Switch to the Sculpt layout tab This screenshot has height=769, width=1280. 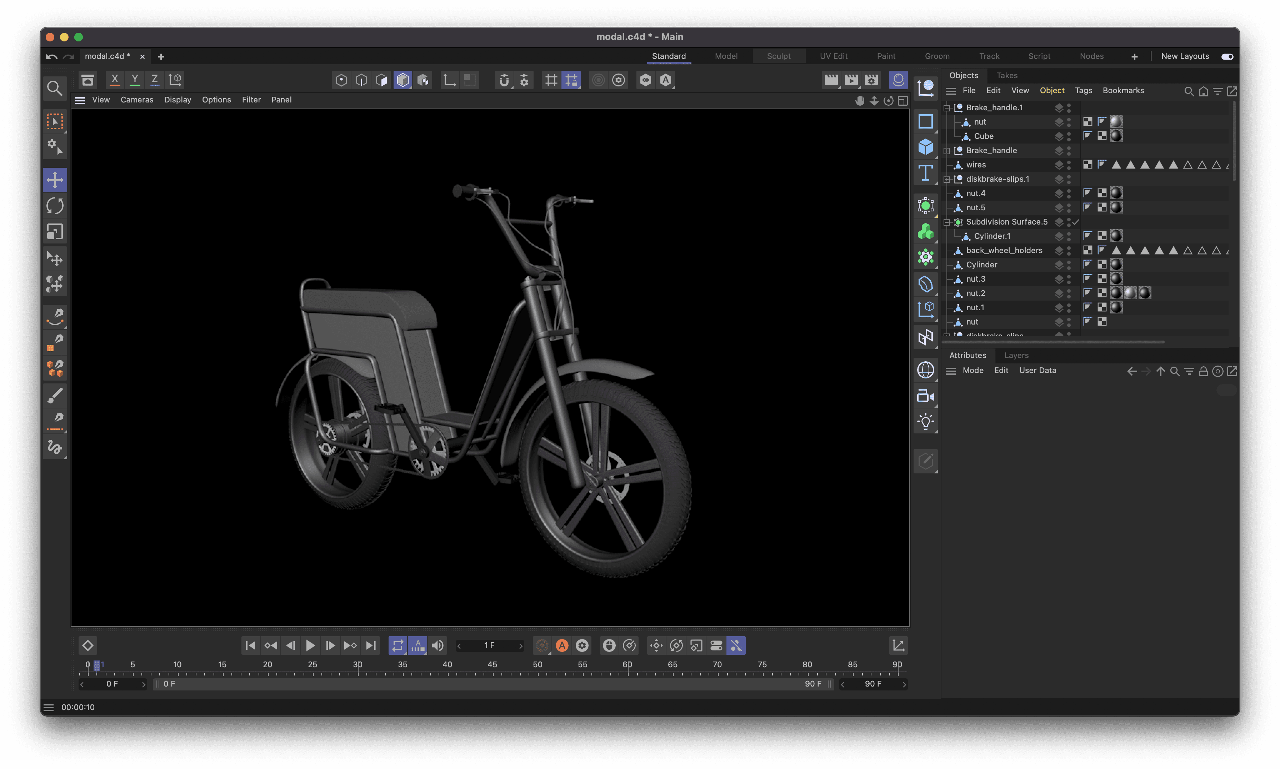tap(778, 56)
